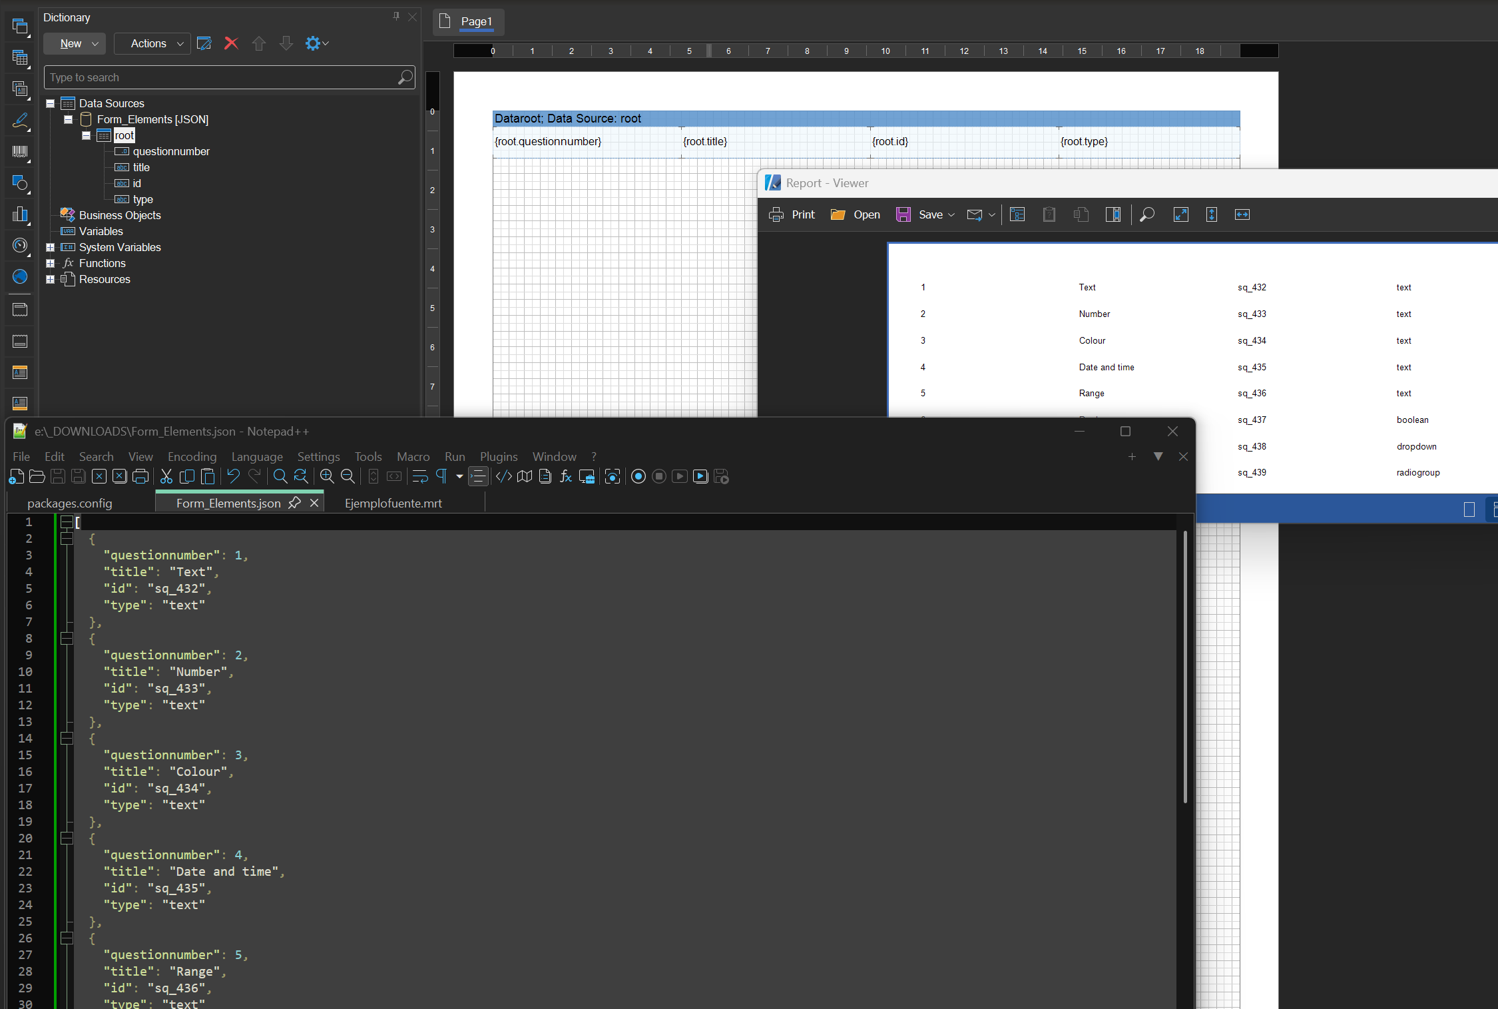Viewport: 1498px width, 1009px height.
Task: Collapse the root data source node
Action: coord(86,135)
